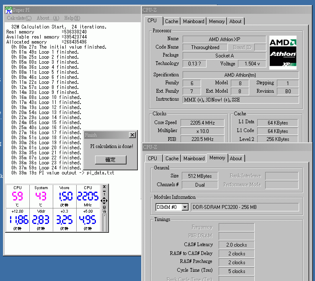Screen dimensions: 315x281
Task: Click the Core Speed 2205.4 MHz field
Action: pyautogui.click(x=202, y=123)
